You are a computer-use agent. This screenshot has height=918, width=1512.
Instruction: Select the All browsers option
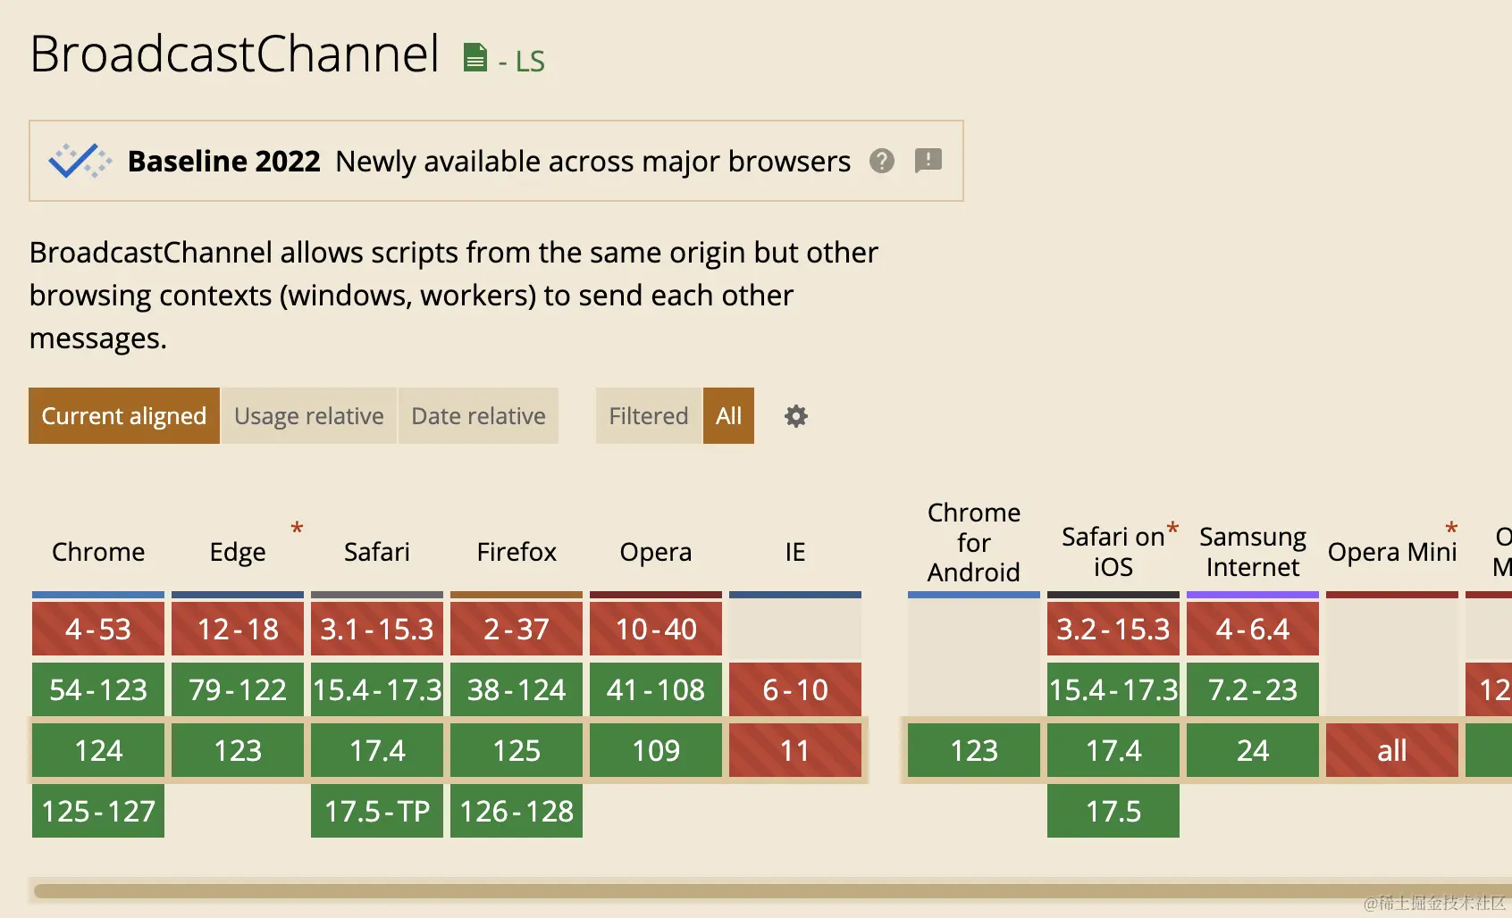[x=729, y=416]
